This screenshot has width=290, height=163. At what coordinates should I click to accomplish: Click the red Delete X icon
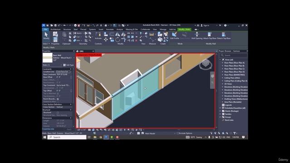pos(136,40)
